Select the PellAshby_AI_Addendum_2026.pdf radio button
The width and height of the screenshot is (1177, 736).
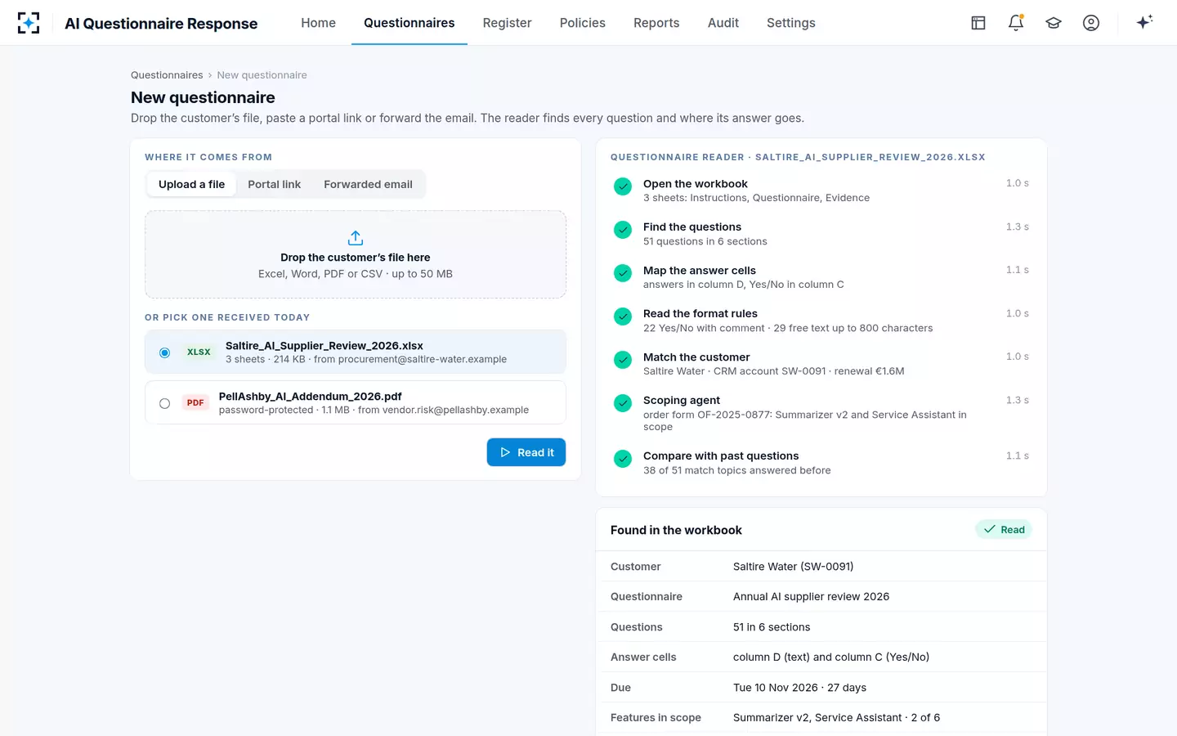[x=165, y=403]
